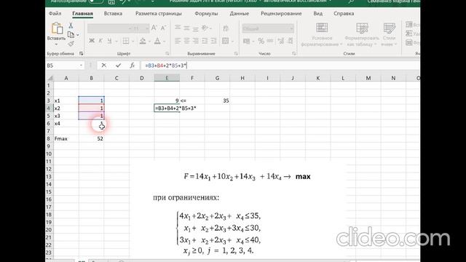
Task: Pick the fill color bucket swatch
Action: click(x=143, y=41)
